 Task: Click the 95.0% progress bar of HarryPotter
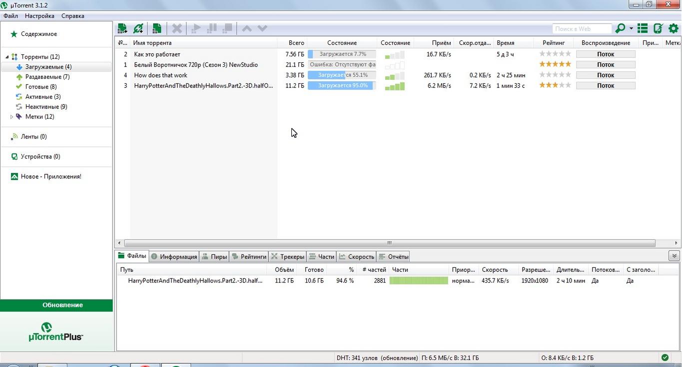(342, 85)
